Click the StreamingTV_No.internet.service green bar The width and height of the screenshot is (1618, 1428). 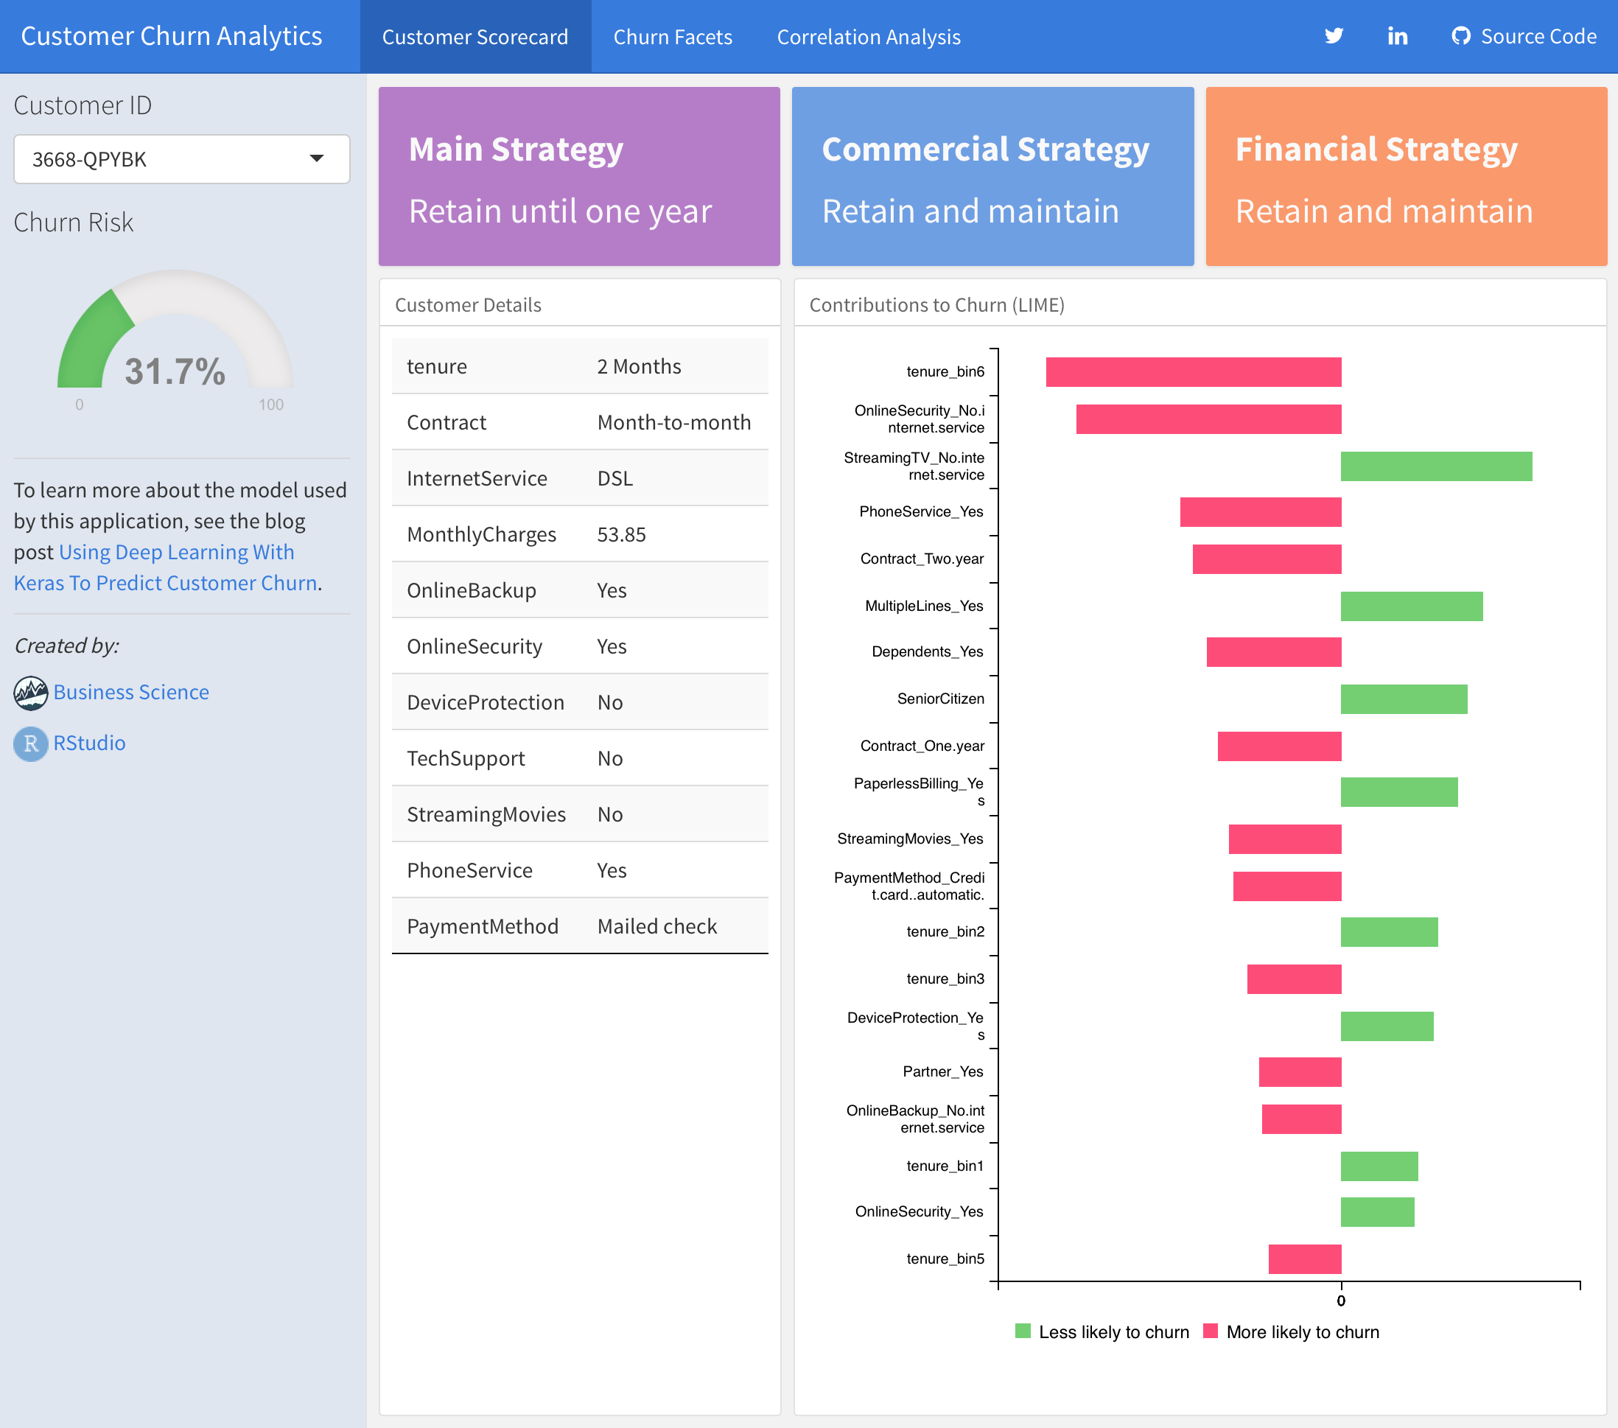coord(1436,466)
